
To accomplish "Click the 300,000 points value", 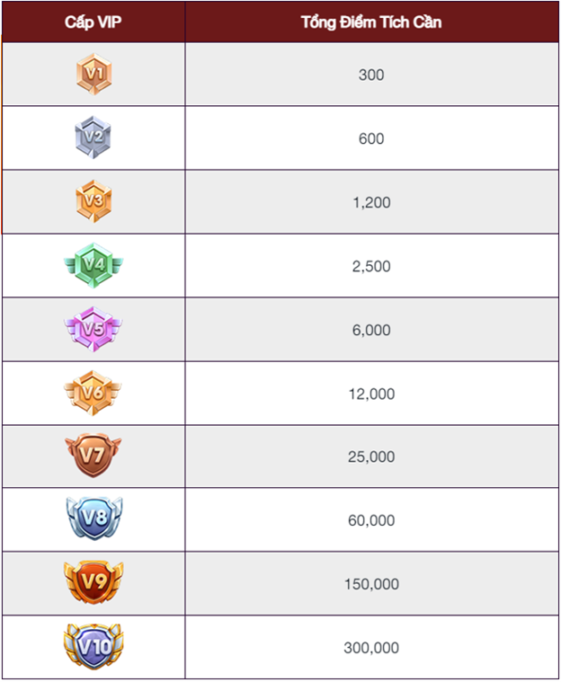I will pos(371,648).
